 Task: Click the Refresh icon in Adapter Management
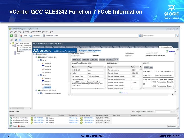167,51
